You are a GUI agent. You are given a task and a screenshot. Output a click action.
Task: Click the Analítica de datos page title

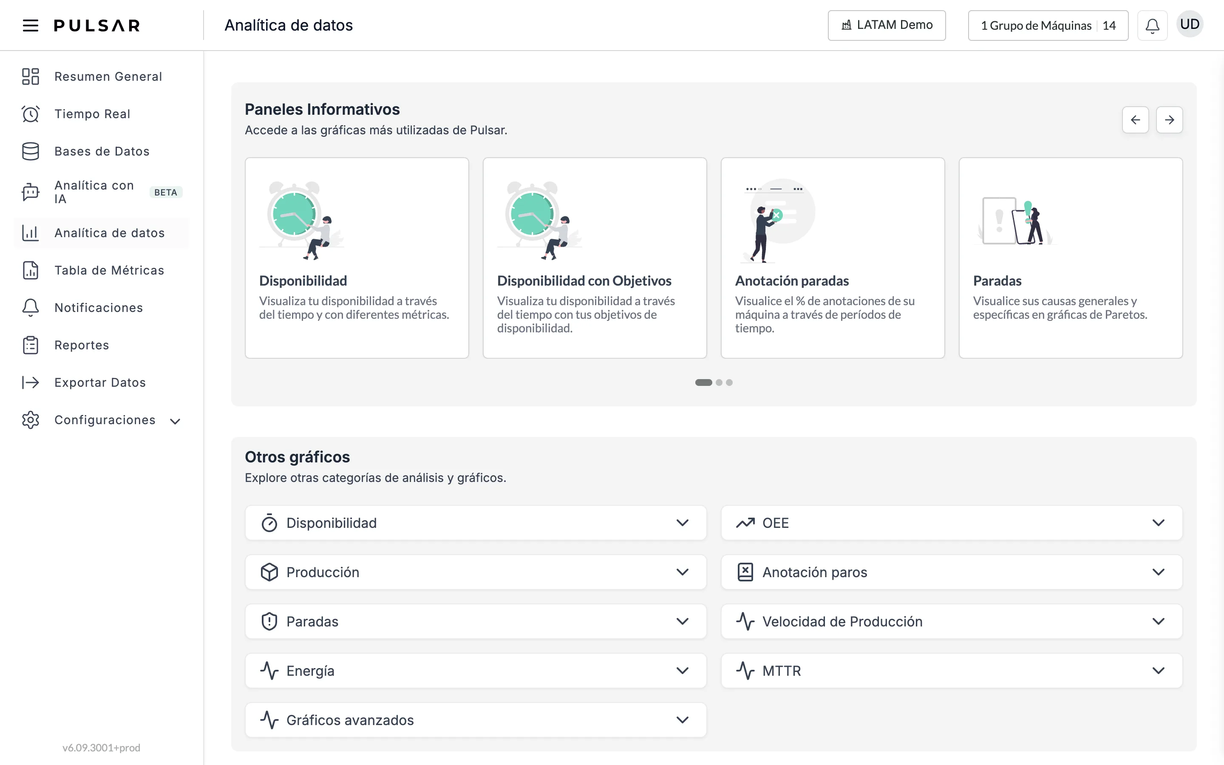tap(288, 25)
